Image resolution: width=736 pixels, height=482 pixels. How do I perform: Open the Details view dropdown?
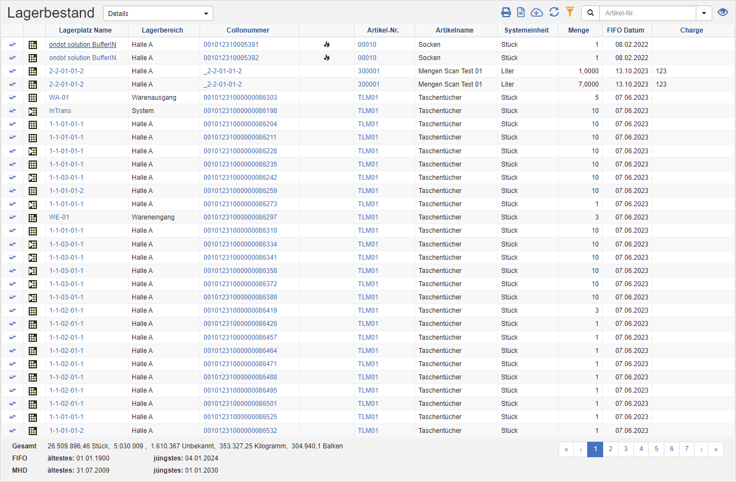158,13
